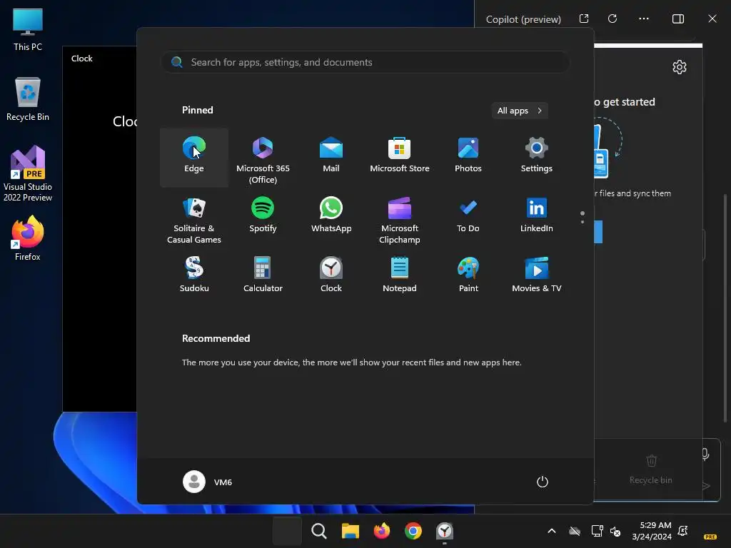The height and width of the screenshot is (548, 731).
Task: Select the Recycle Bin desktop icon
Action: pyautogui.click(x=28, y=99)
